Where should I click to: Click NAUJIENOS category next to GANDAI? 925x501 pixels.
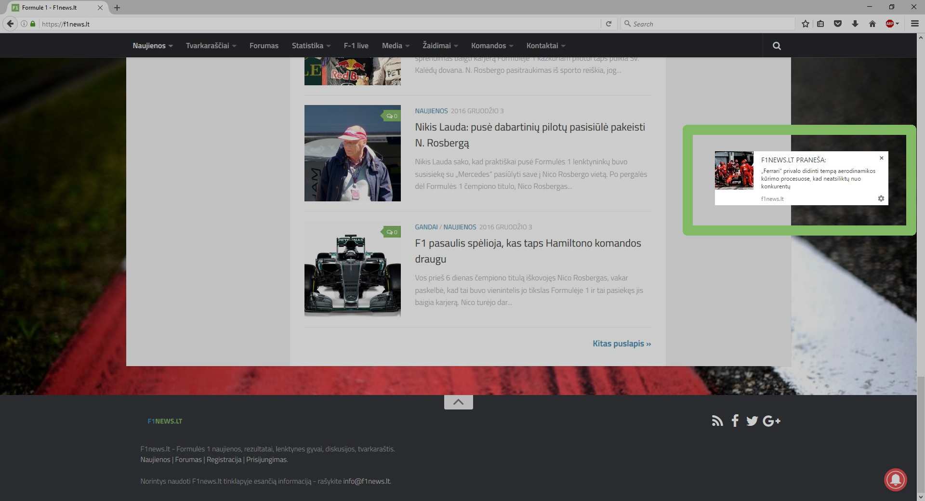coord(460,227)
